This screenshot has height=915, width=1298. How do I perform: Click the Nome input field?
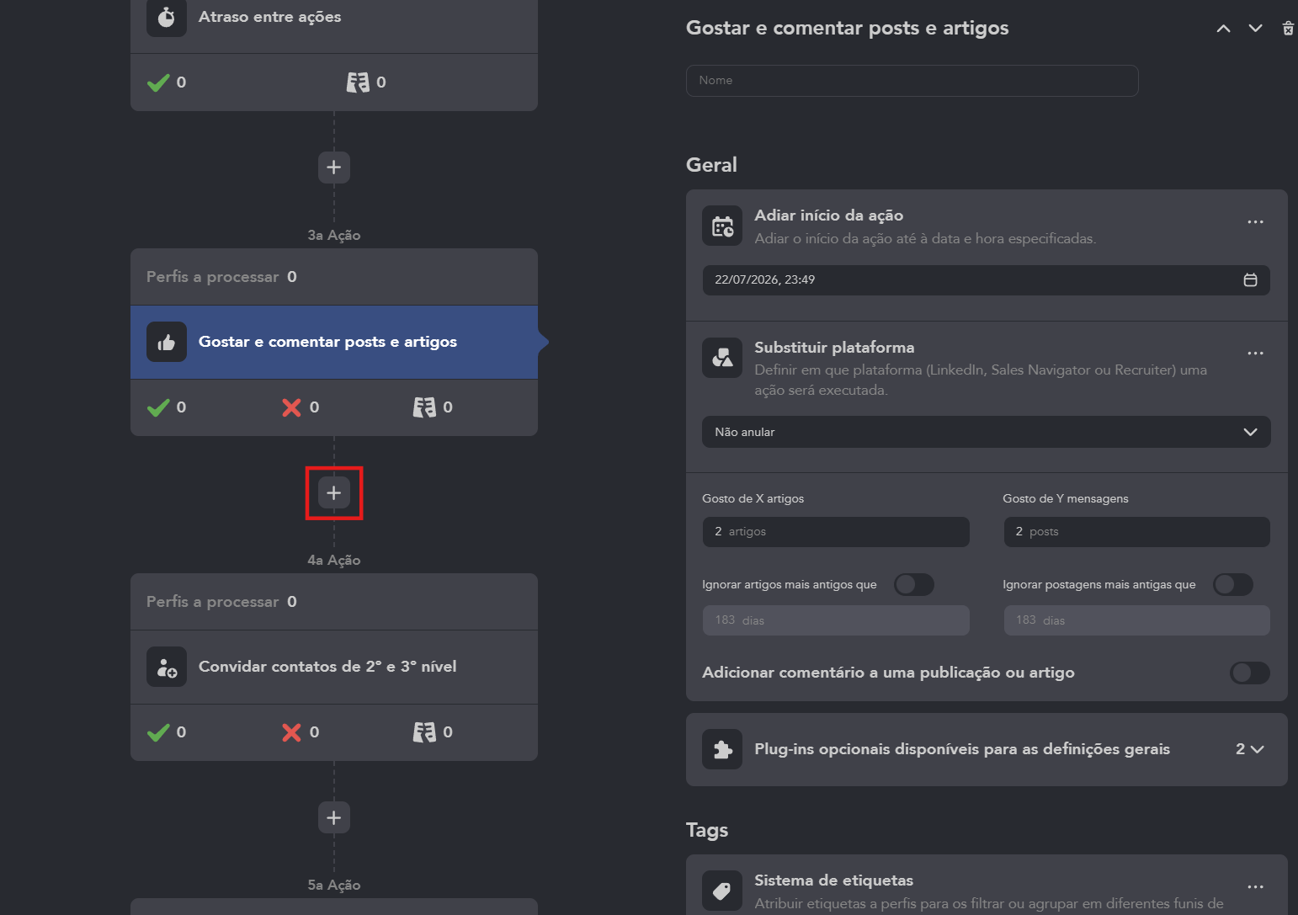[x=912, y=81]
